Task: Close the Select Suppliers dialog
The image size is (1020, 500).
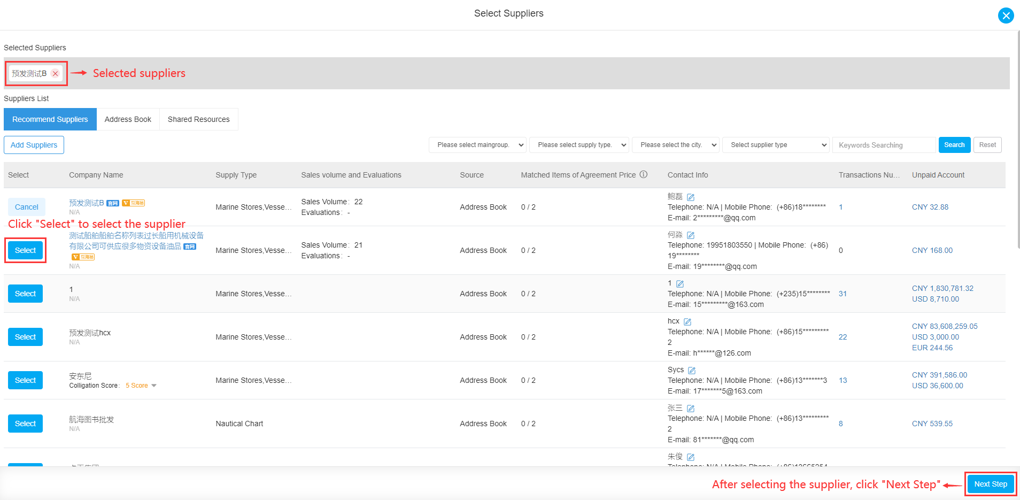Action: (x=1006, y=16)
